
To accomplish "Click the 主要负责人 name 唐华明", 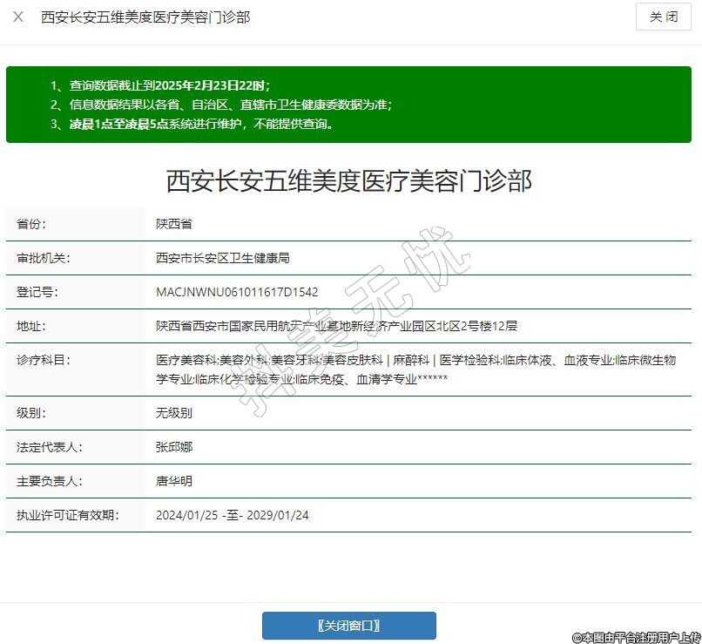I will click(x=174, y=481).
